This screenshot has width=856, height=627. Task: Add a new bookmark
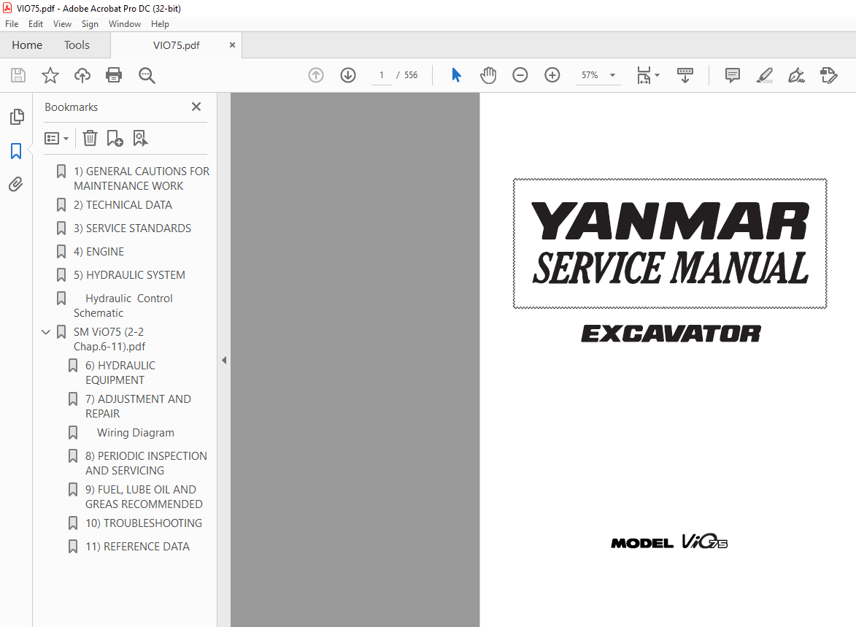point(115,138)
